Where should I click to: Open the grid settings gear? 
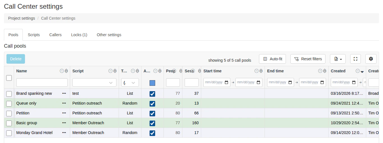click(x=371, y=59)
